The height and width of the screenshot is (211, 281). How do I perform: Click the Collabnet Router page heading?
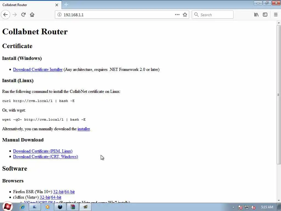pos(35,32)
